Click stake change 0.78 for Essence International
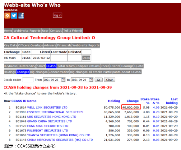Viewport: 181px width, 150px height. click(156, 112)
